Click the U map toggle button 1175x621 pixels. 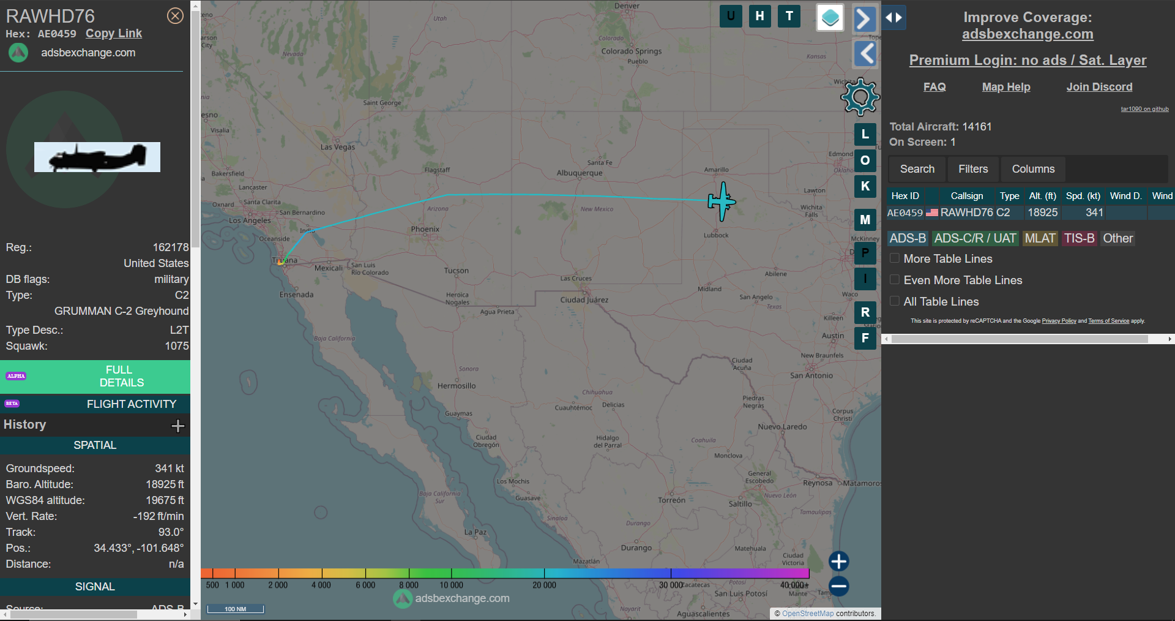click(731, 17)
